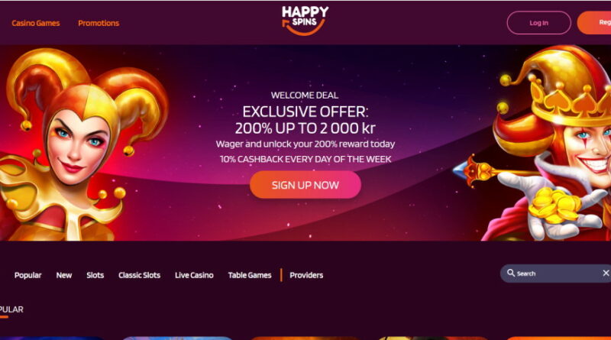611x340 pixels.
Task: Click the search magnifier icon
Action: [x=510, y=273]
